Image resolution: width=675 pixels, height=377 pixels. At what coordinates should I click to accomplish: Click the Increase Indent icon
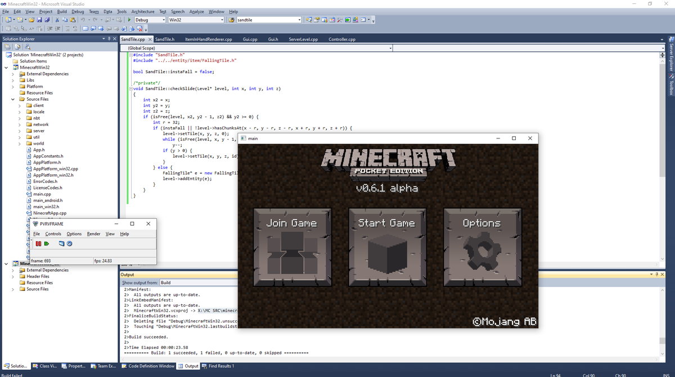(57, 29)
